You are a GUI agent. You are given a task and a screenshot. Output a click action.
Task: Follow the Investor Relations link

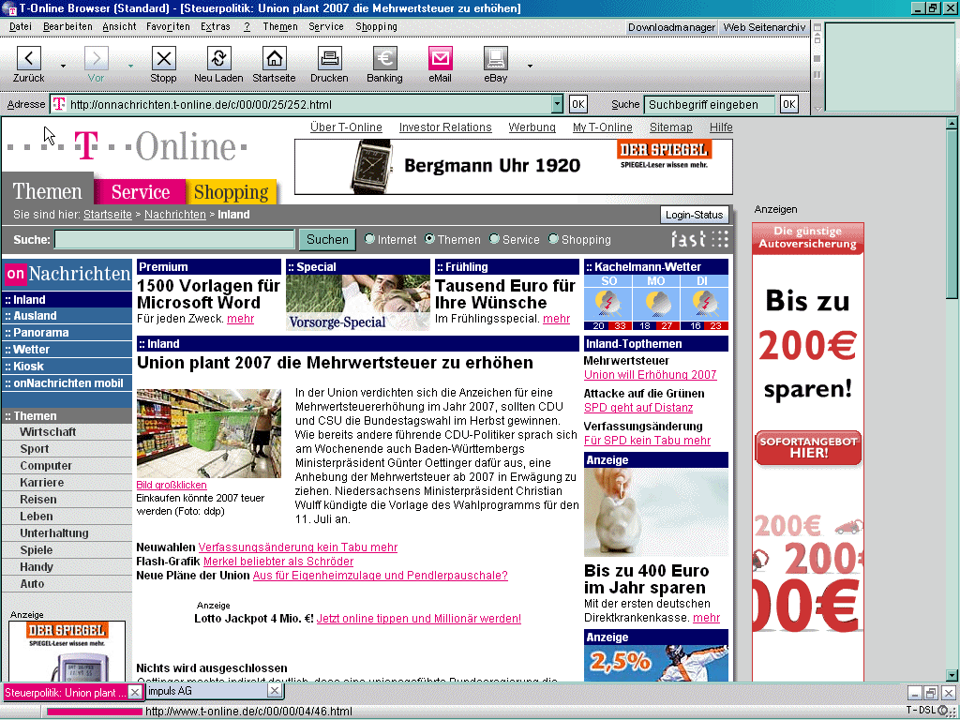tap(445, 127)
